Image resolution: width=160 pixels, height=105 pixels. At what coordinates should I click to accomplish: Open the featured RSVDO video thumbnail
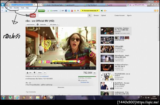pos(107,31)
